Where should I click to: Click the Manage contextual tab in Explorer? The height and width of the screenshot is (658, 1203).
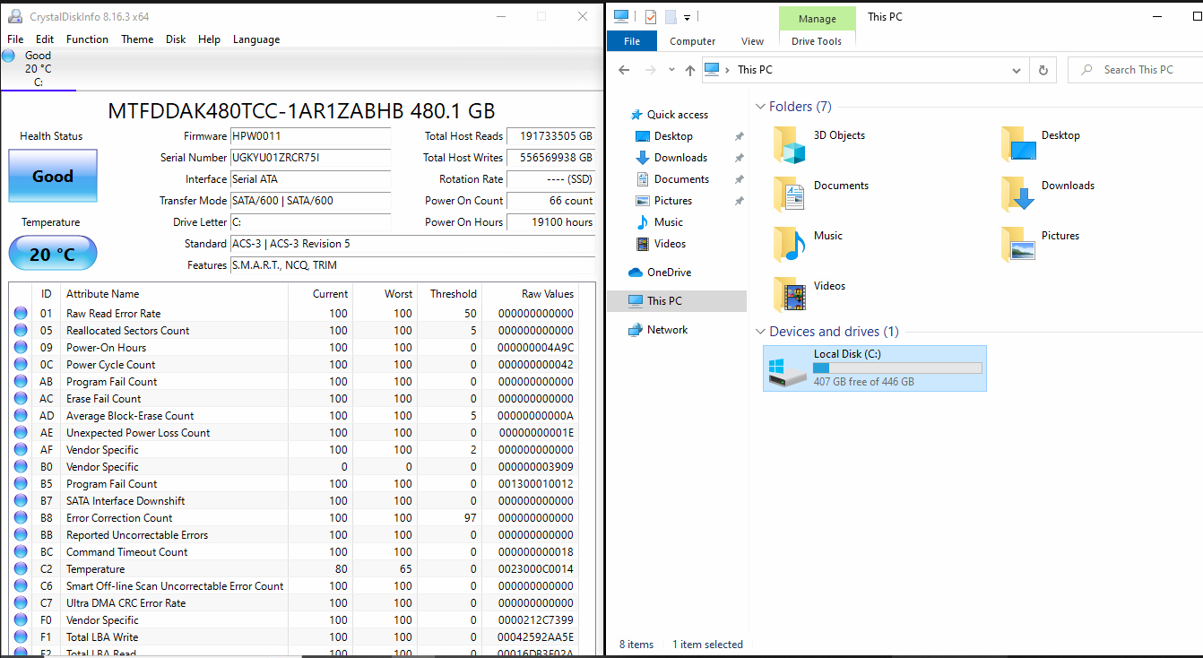[x=817, y=18]
